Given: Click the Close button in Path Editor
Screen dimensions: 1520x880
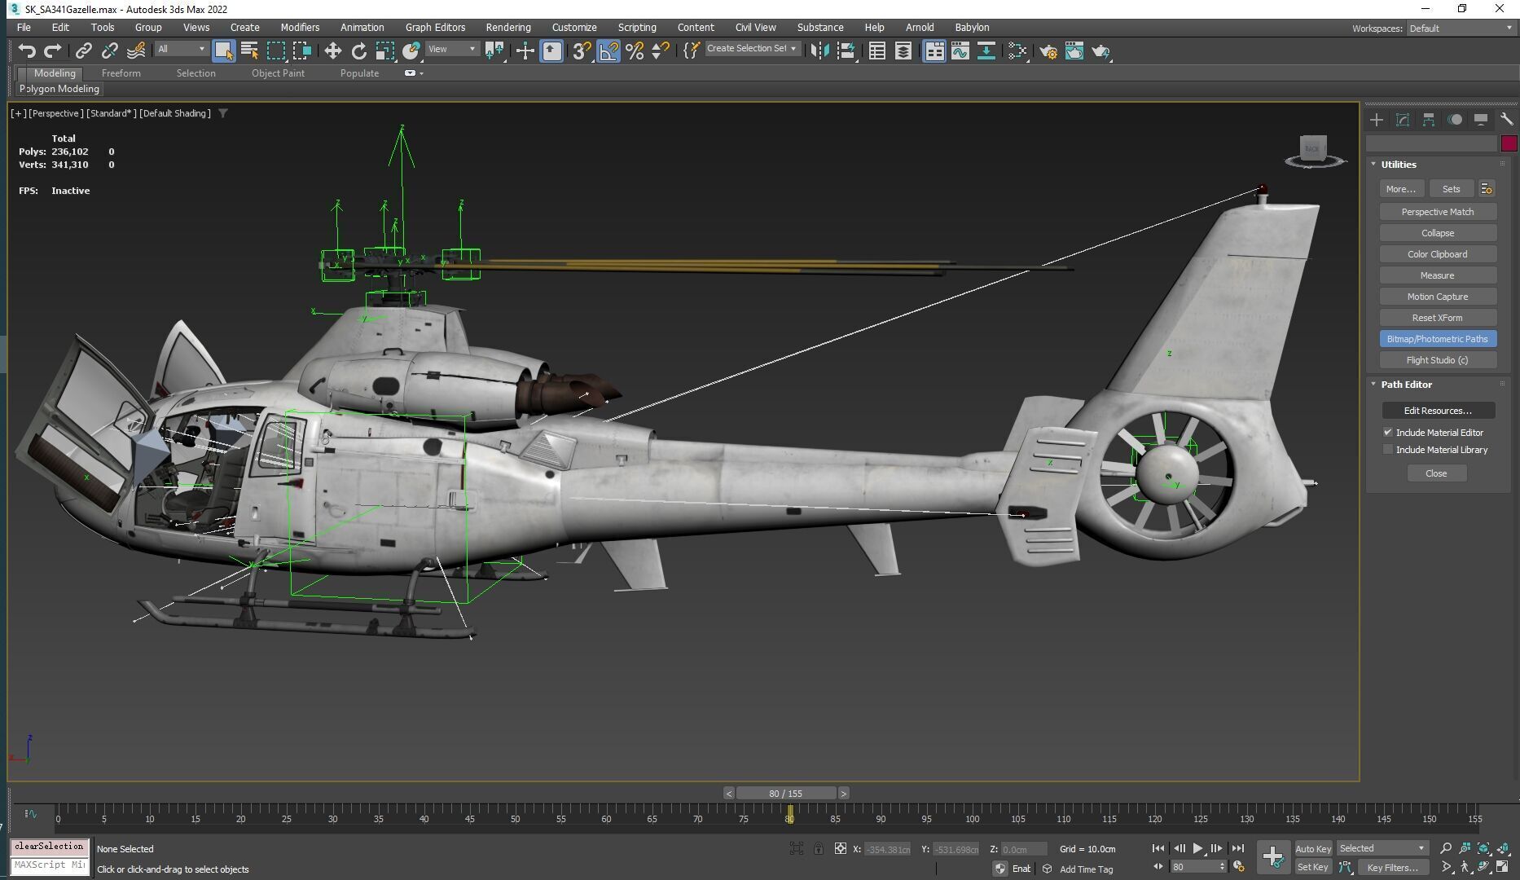Looking at the screenshot, I should pyautogui.click(x=1436, y=473).
